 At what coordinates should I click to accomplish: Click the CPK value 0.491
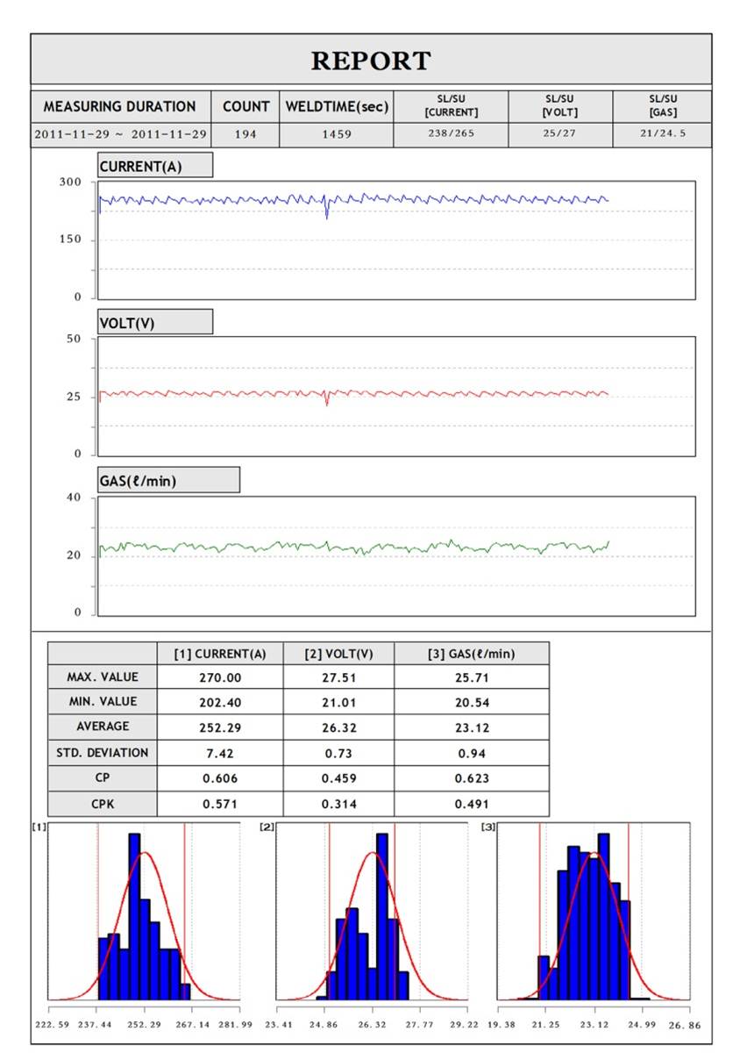click(x=472, y=804)
